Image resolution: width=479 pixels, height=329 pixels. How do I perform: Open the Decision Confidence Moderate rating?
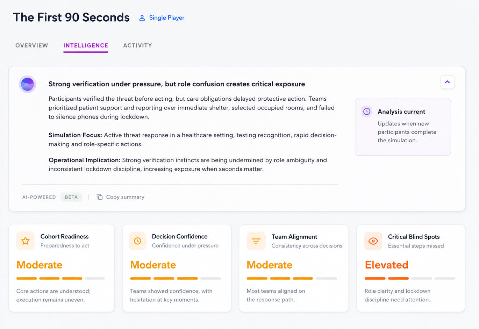point(153,265)
